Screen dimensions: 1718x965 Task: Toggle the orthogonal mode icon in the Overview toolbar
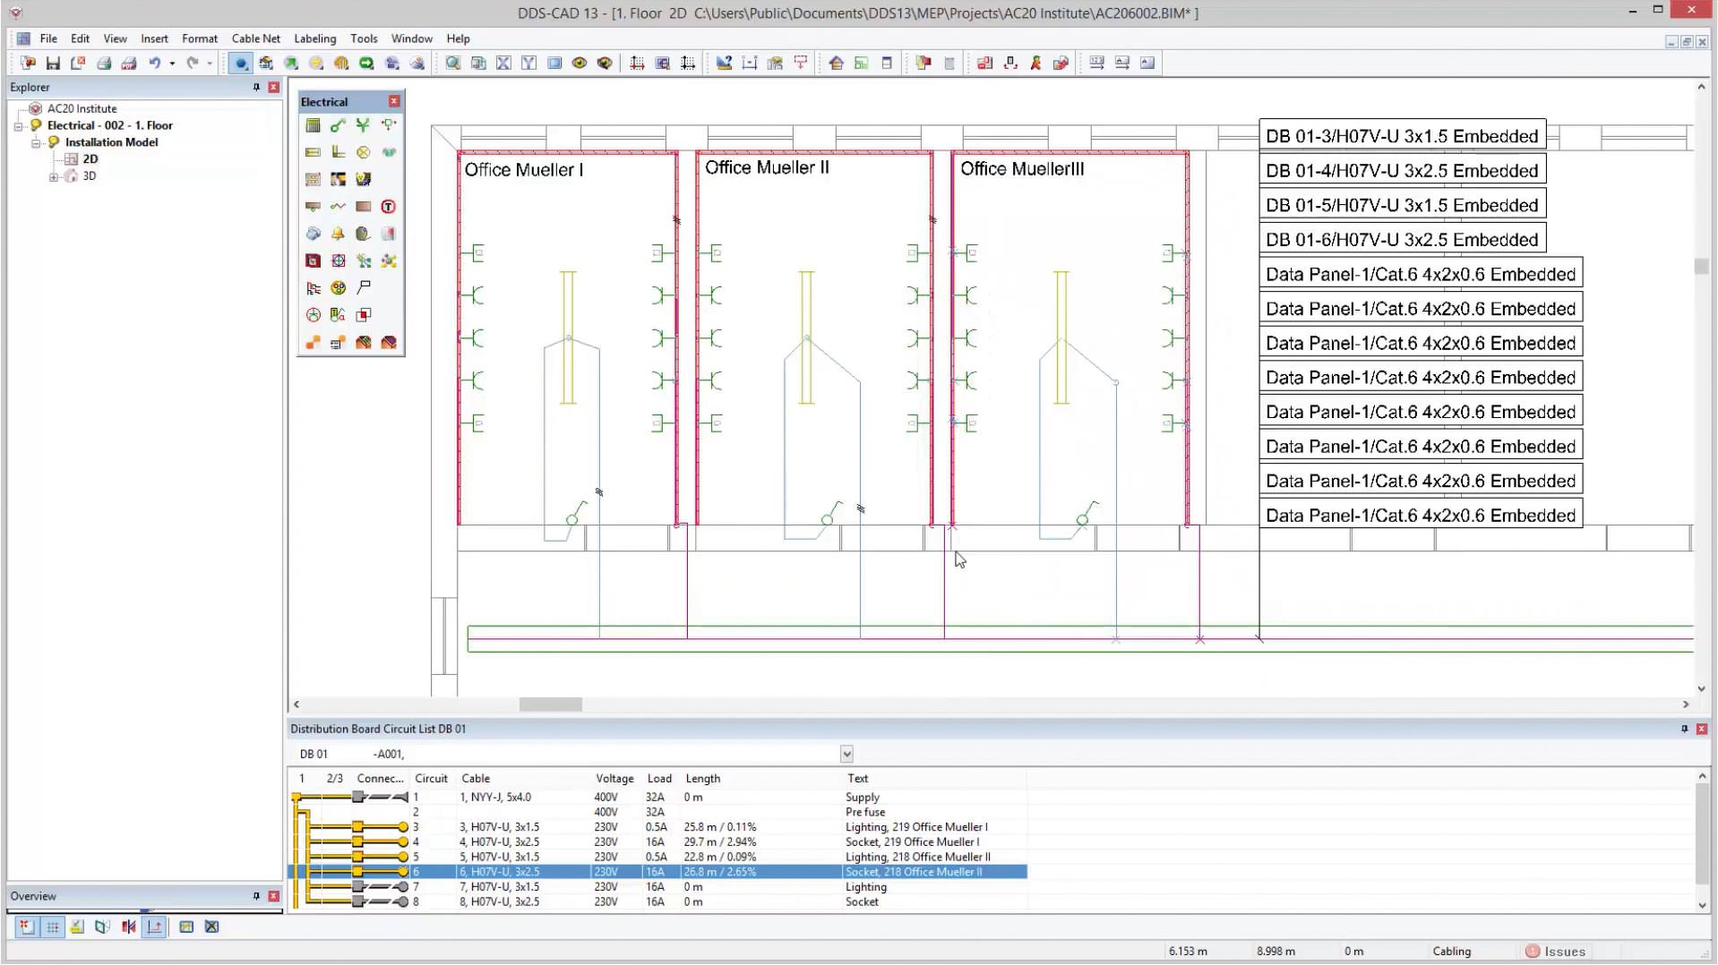click(x=154, y=927)
